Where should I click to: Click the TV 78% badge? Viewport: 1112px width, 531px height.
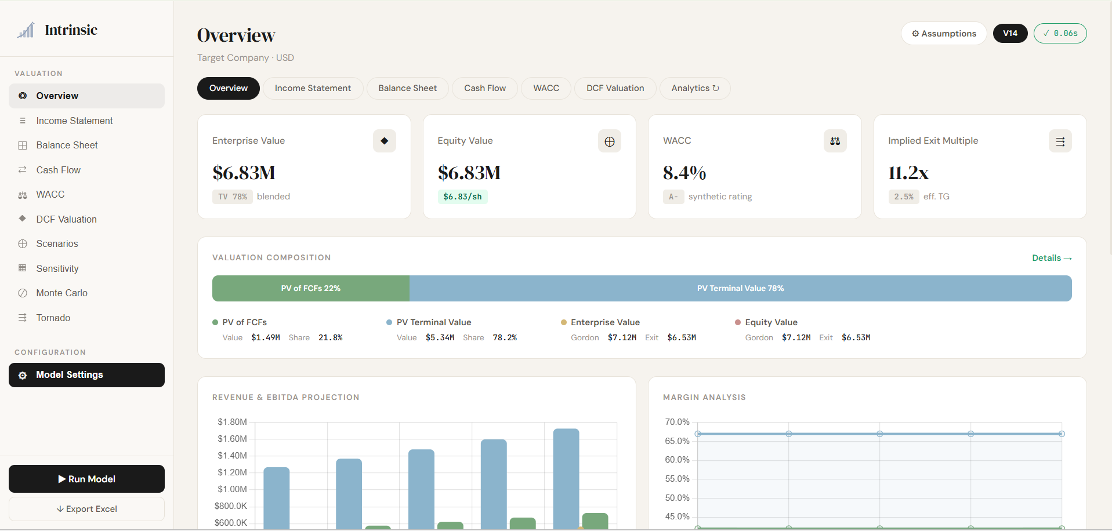tap(233, 197)
